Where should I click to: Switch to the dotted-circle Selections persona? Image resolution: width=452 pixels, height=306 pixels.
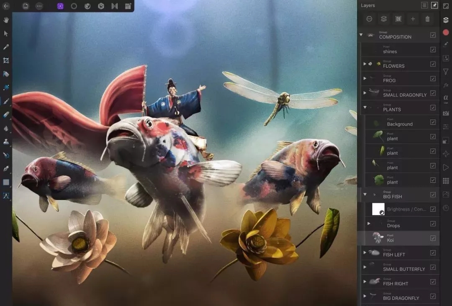[74, 6]
